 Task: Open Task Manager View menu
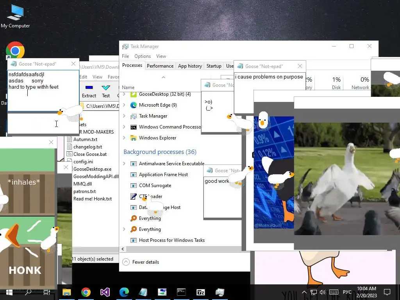[x=161, y=56]
